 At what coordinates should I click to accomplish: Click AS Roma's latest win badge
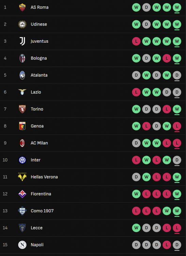coord(177,8)
